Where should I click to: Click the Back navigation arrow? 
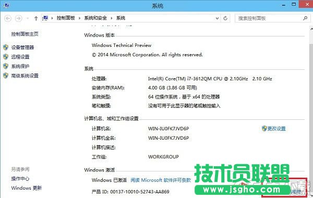point(8,18)
